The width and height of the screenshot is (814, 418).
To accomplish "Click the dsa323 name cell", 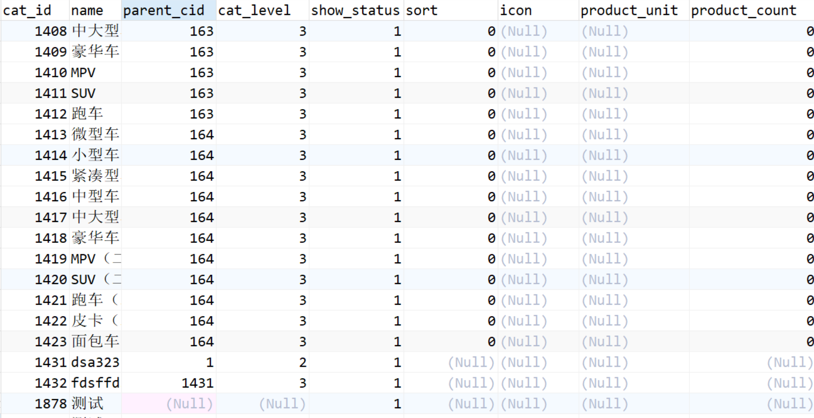I will tap(95, 362).
